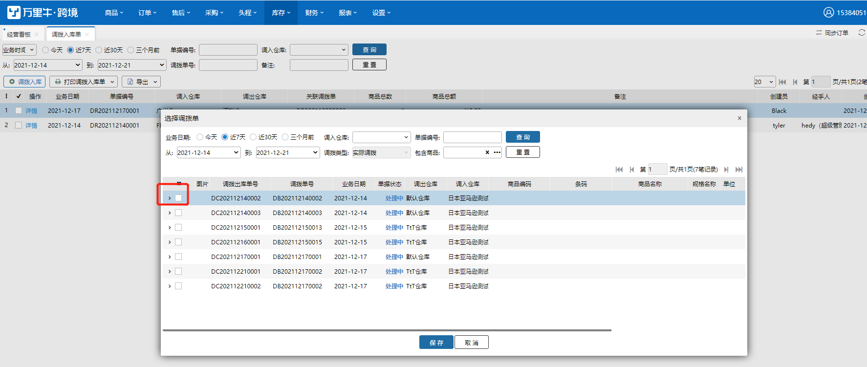
Task: Go to previous page in main list pager
Action: pos(795,82)
